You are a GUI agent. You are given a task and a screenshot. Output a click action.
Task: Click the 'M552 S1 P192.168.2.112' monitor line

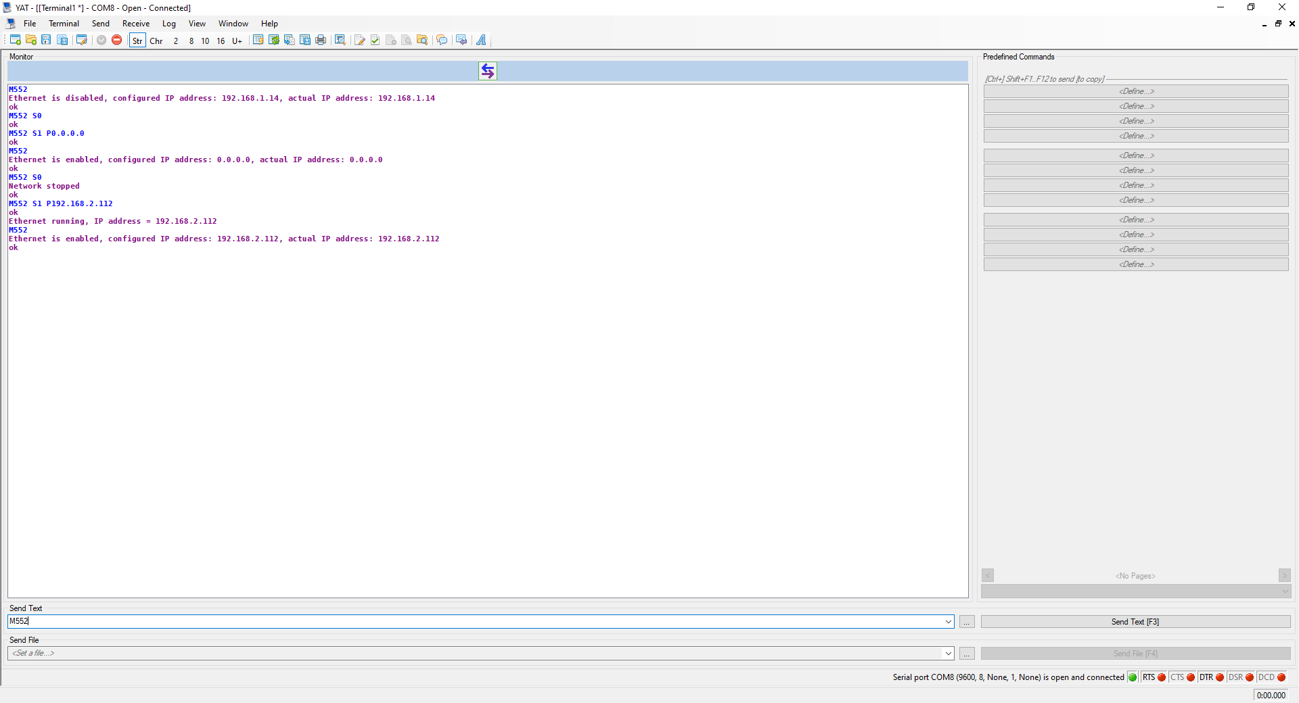pyautogui.click(x=61, y=203)
